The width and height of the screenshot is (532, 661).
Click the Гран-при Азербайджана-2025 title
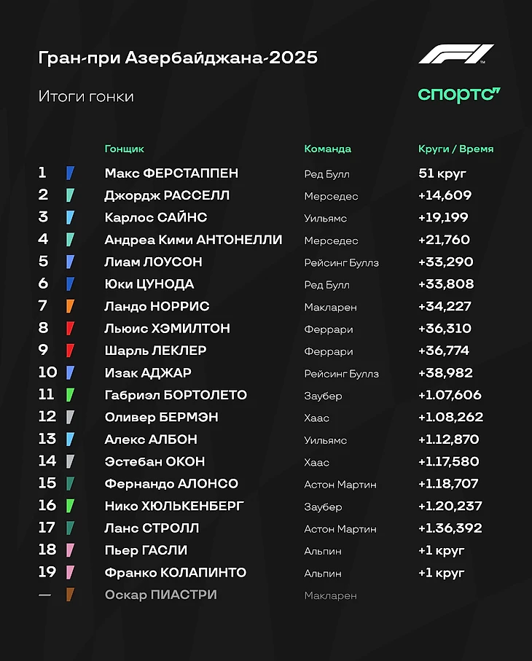tap(178, 58)
